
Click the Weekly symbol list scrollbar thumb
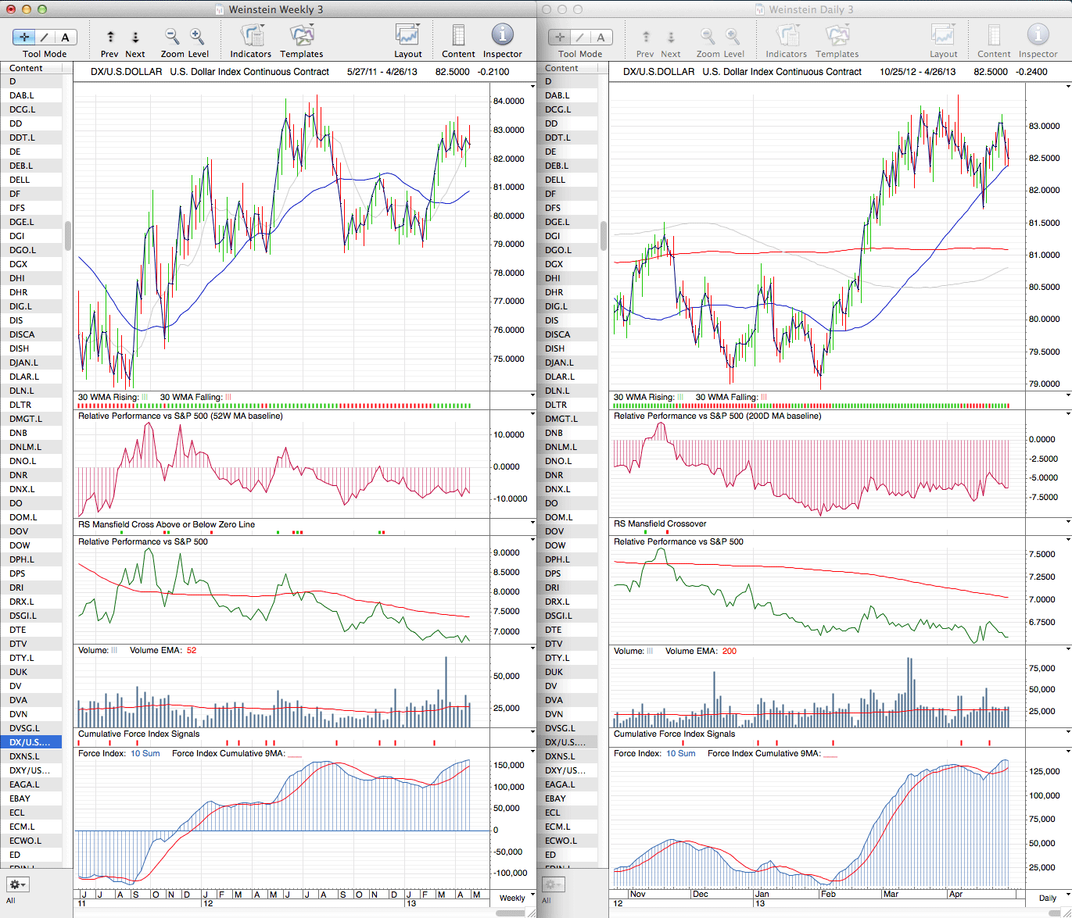coord(68,235)
